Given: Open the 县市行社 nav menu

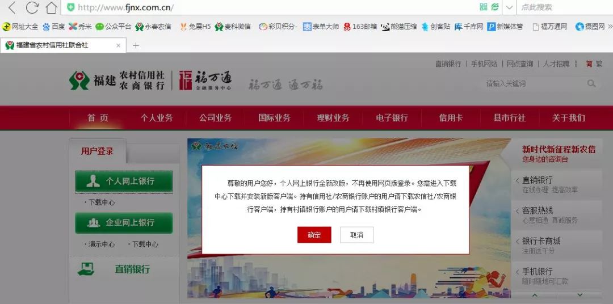Looking at the screenshot, I should (x=509, y=117).
